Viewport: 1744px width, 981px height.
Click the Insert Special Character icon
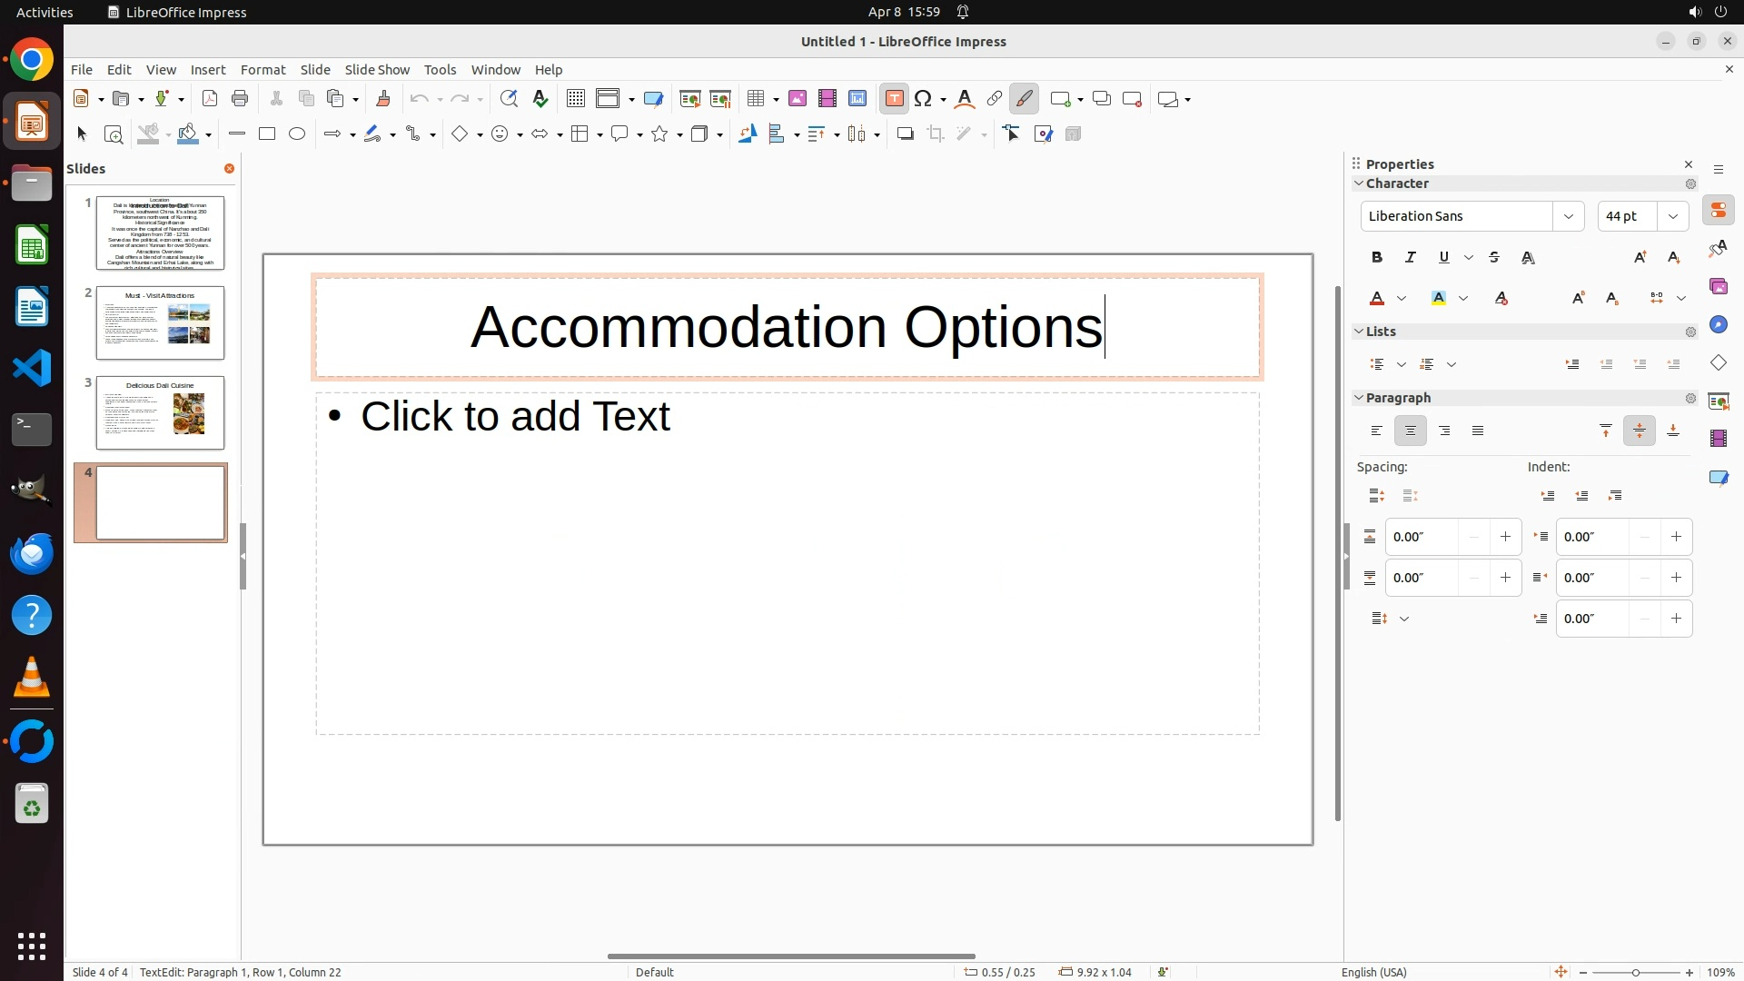click(x=924, y=99)
